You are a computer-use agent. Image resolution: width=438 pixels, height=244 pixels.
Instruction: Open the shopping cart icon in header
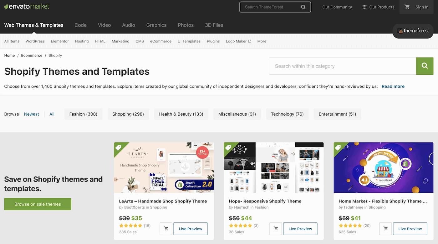[x=407, y=7]
